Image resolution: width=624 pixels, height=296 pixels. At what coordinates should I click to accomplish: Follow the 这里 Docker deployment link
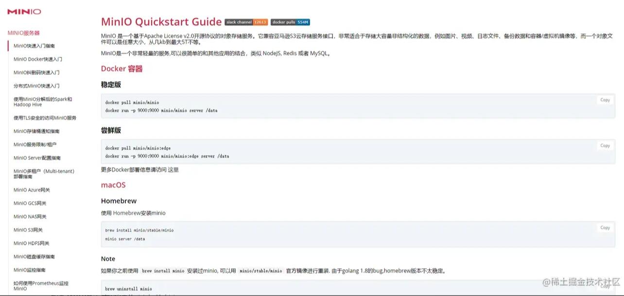(173, 170)
